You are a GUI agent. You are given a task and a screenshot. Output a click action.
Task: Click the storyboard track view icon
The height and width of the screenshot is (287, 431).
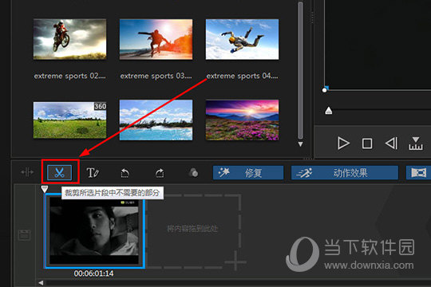point(24,235)
